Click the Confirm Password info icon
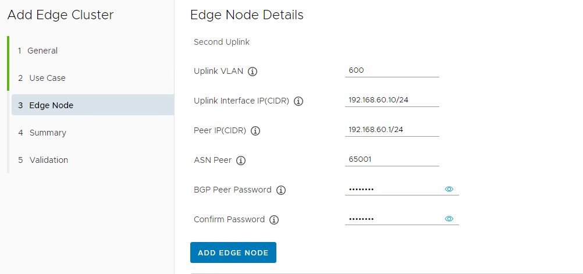This screenshot has width=583, height=274. point(275,220)
